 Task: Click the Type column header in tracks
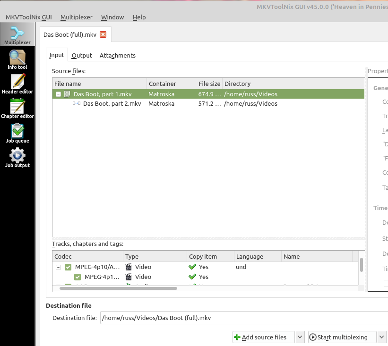coord(155,256)
